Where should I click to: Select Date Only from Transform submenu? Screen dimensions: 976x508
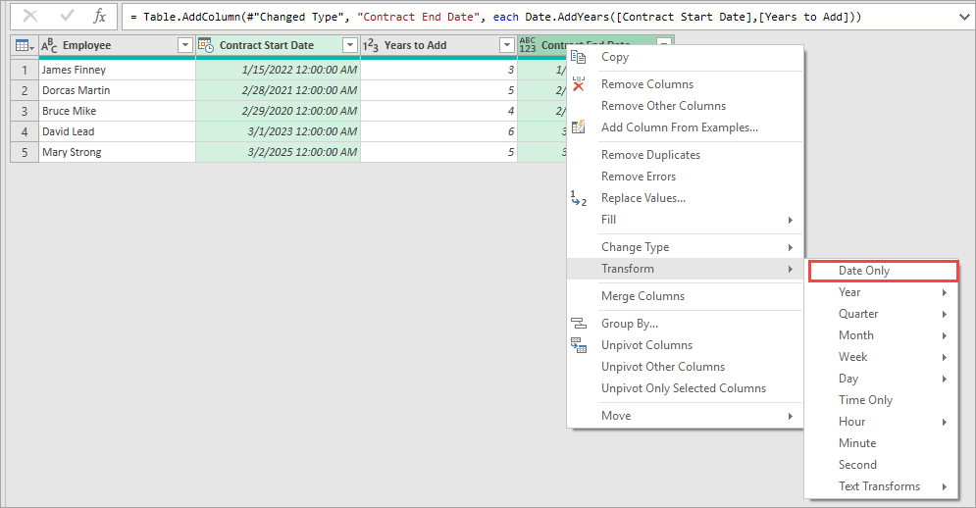tap(864, 271)
